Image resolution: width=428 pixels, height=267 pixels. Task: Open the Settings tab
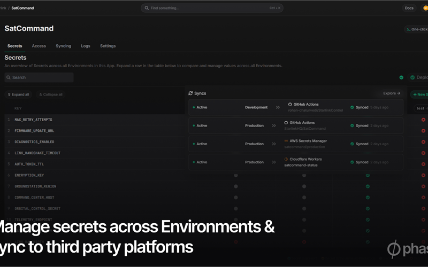(108, 46)
